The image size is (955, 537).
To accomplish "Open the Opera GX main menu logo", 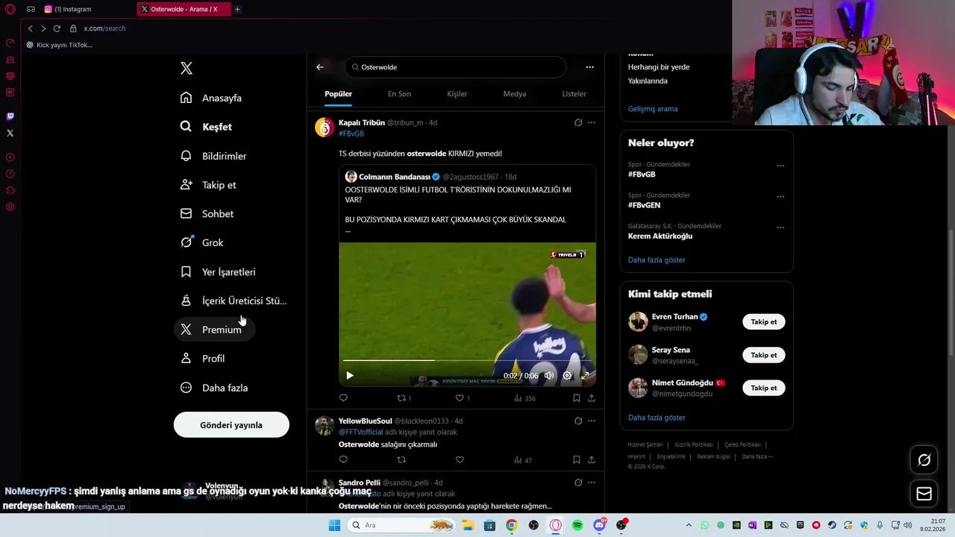I will point(10,9).
